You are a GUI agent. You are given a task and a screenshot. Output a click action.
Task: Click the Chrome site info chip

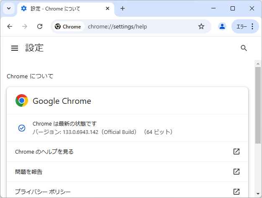68,26
